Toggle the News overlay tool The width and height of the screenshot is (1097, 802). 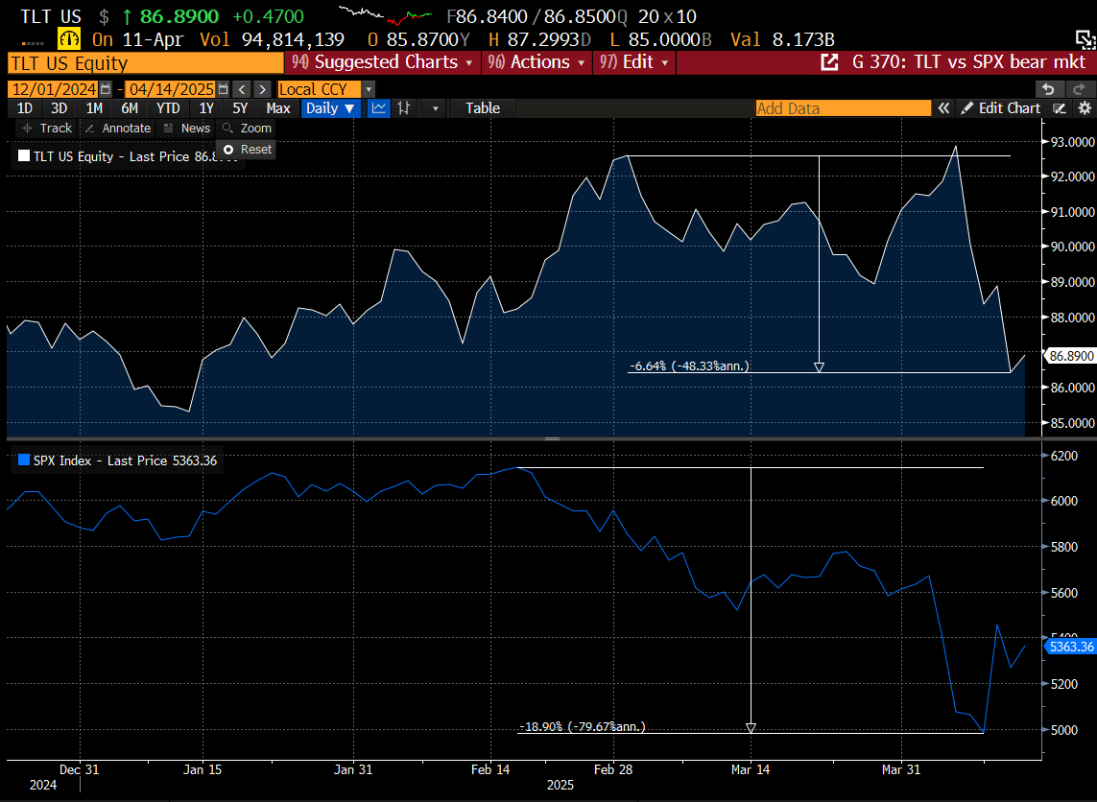[187, 128]
